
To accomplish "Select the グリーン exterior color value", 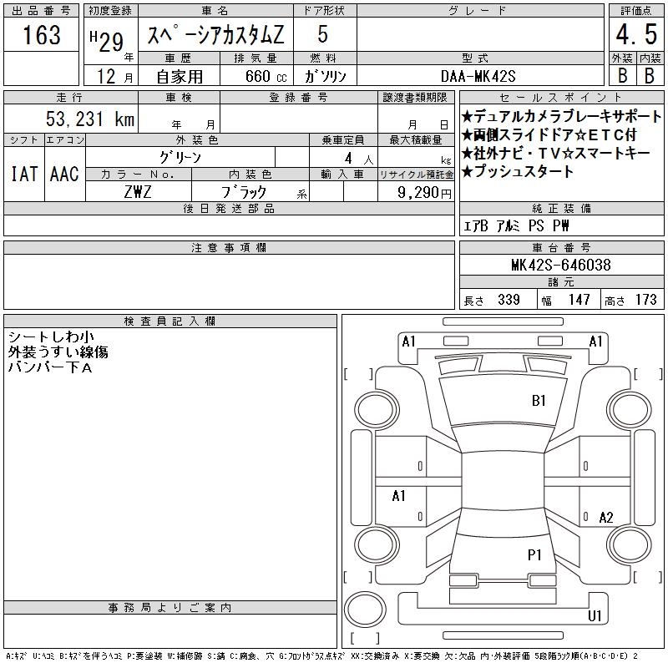I will point(180,158).
